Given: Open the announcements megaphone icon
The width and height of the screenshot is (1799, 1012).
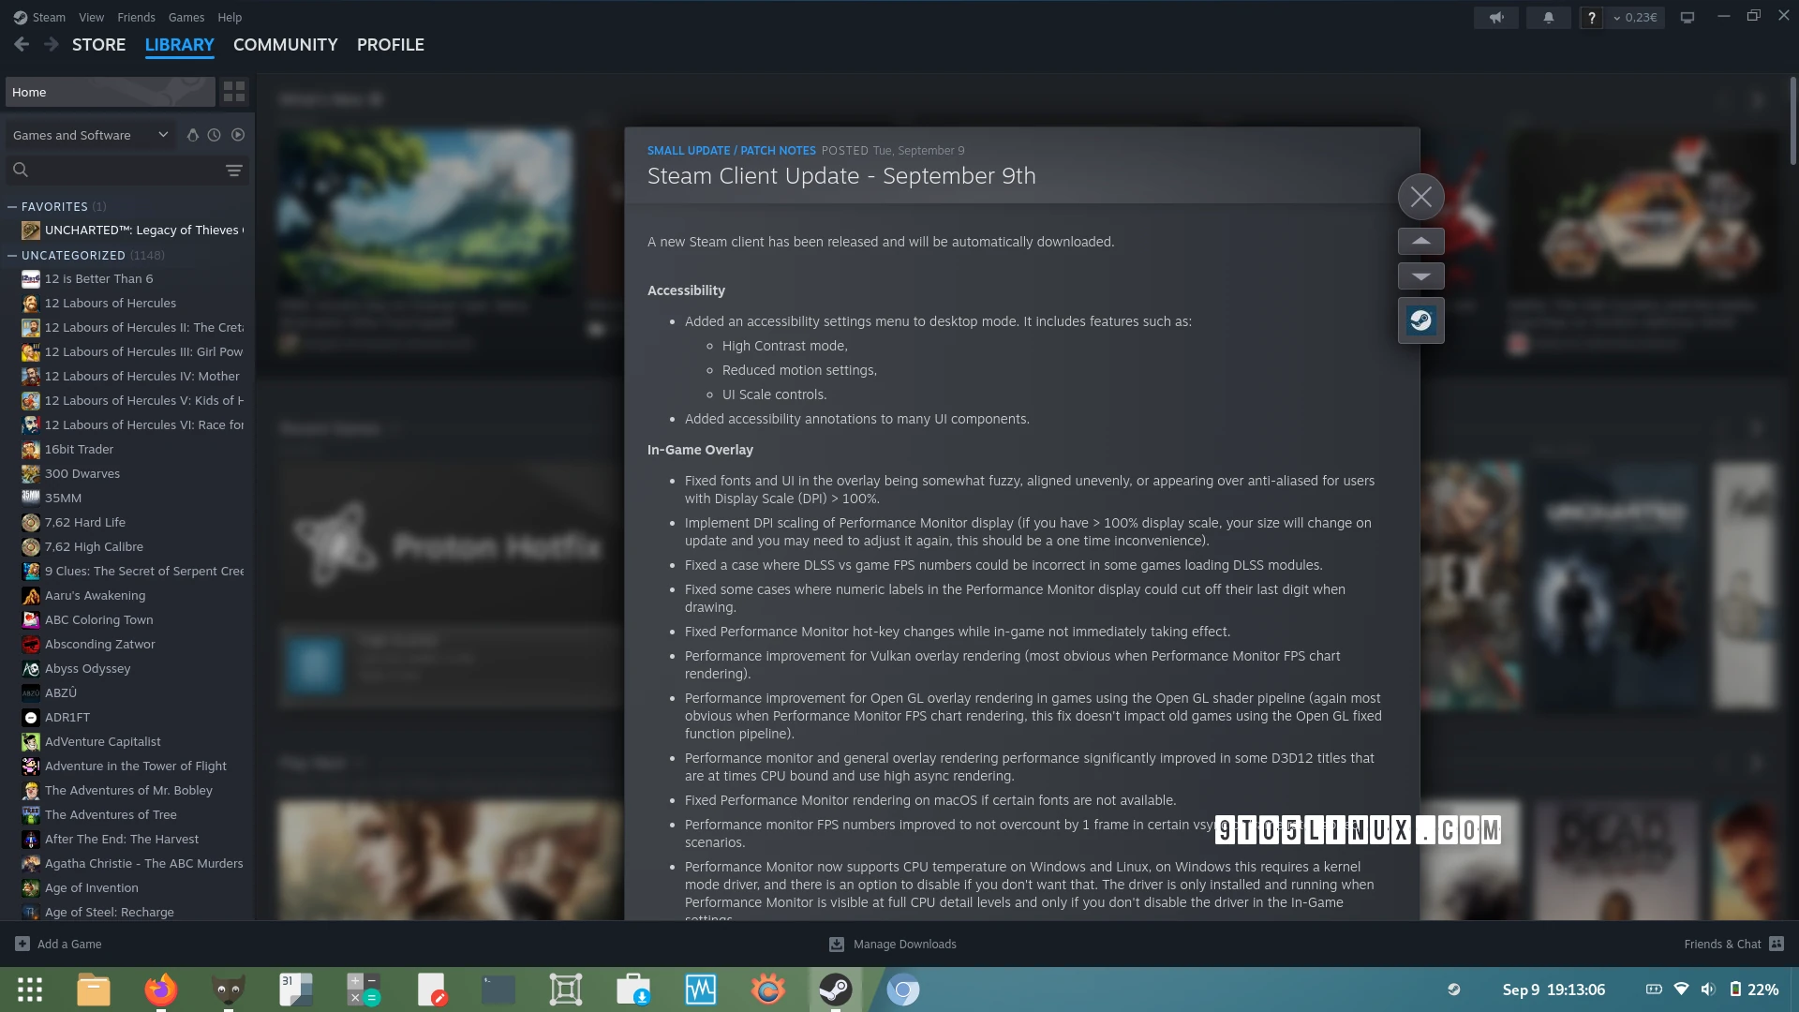Looking at the screenshot, I should click(x=1496, y=17).
